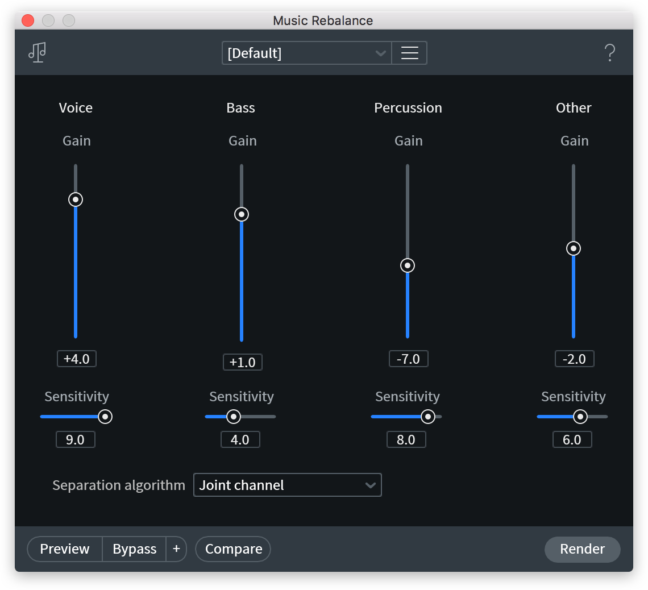Toggle the Preview playback button
The height and width of the screenshot is (590, 648).
click(x=65, y=549)
